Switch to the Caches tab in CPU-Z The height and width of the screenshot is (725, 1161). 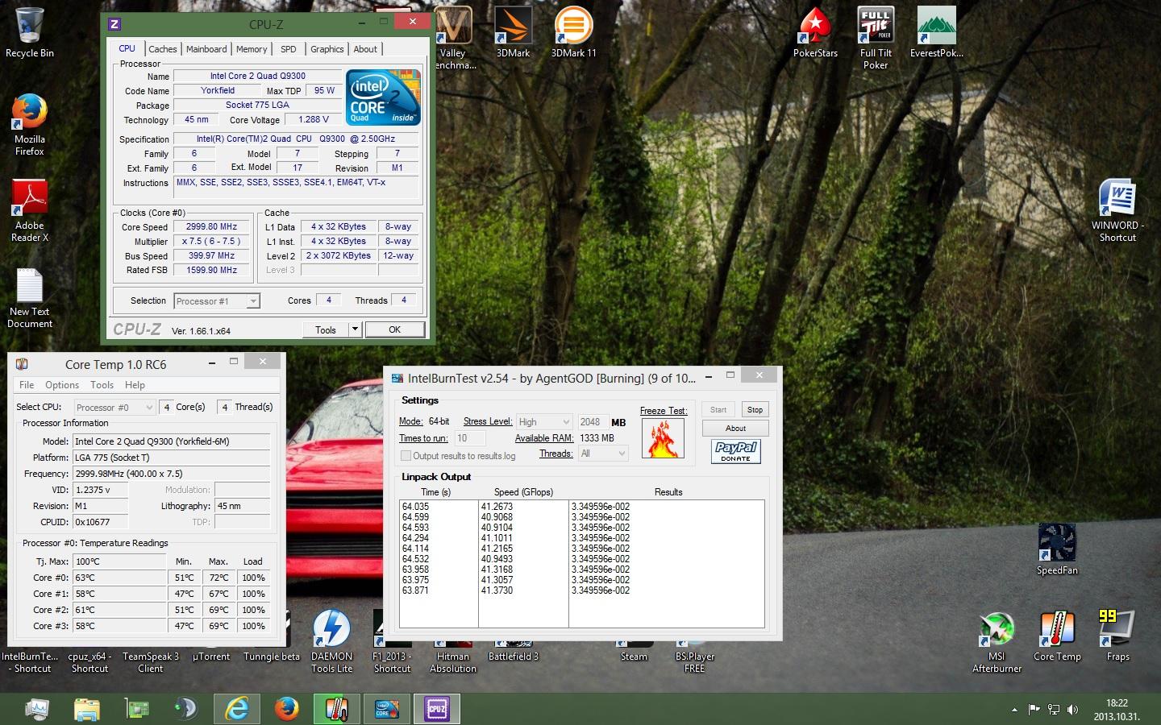pyautogui.click(x=162, y=49)
